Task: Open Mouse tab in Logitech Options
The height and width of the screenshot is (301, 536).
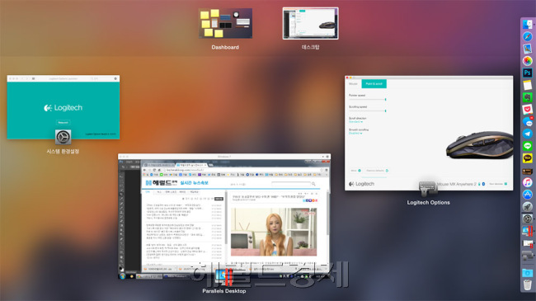Action: 353,84
